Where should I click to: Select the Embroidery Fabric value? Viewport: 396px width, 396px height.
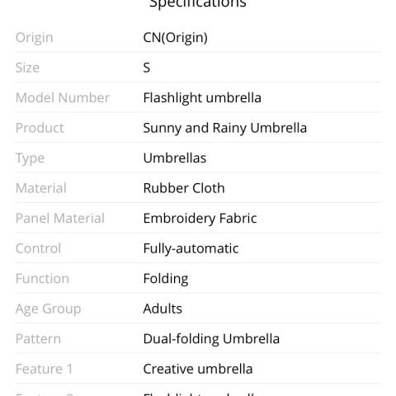(200, 219)
